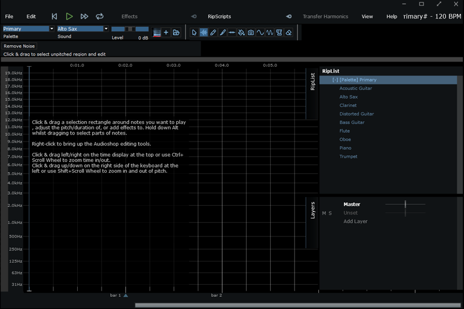Open the Edit menu
Screen dimensions: 464x309
31,17
